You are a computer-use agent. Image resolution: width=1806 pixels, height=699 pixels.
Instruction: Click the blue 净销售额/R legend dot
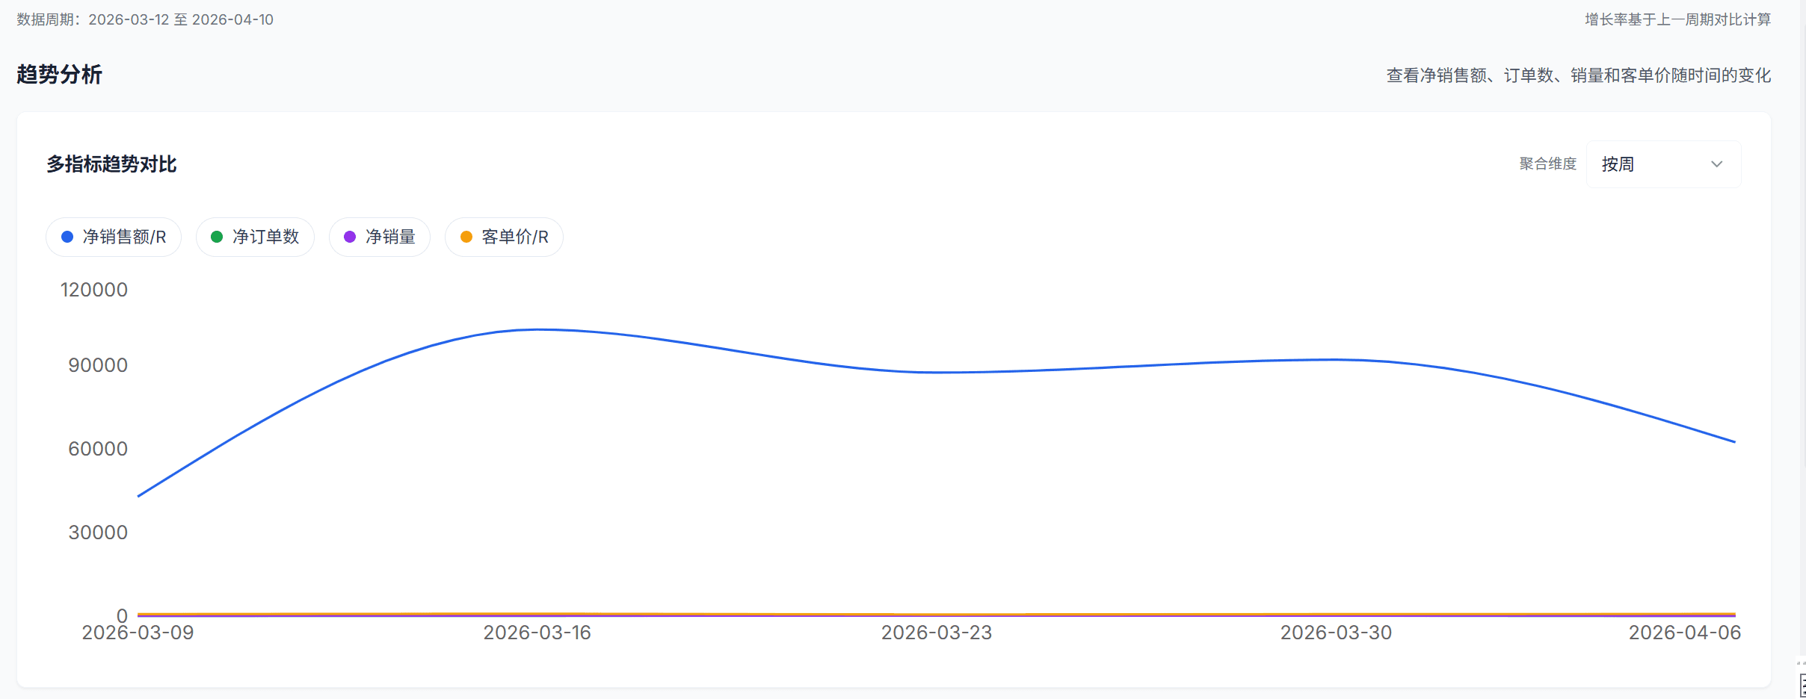click(67, 236)
